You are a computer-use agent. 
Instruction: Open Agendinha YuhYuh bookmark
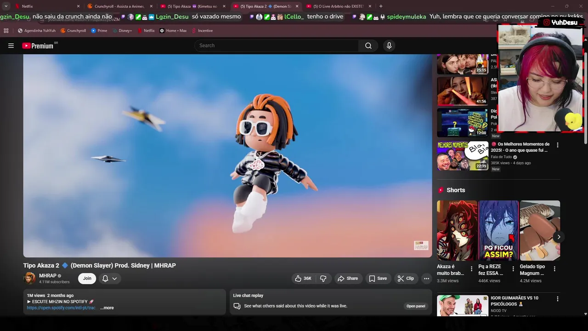[x=36, y=31]
